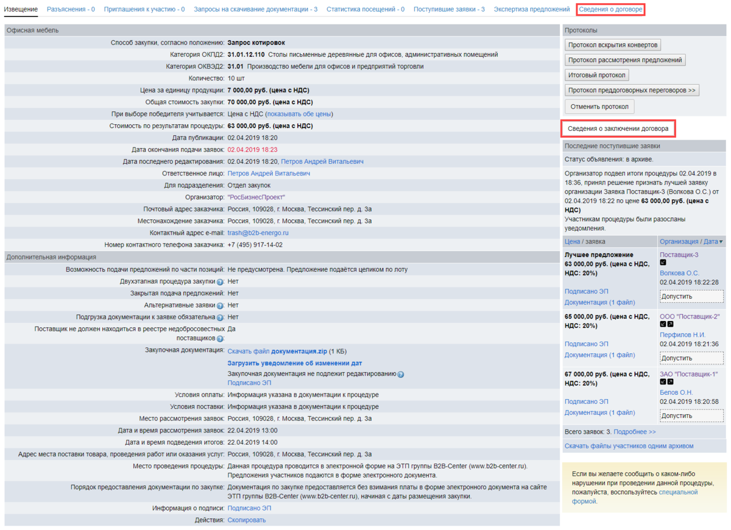Click down-left arrow icon under ООО "Поставщик-2"
This screenshot has width=731, height=530.
pos(663,325)
